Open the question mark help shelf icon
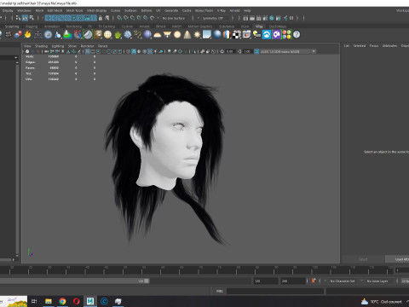 tap(297, 35)
